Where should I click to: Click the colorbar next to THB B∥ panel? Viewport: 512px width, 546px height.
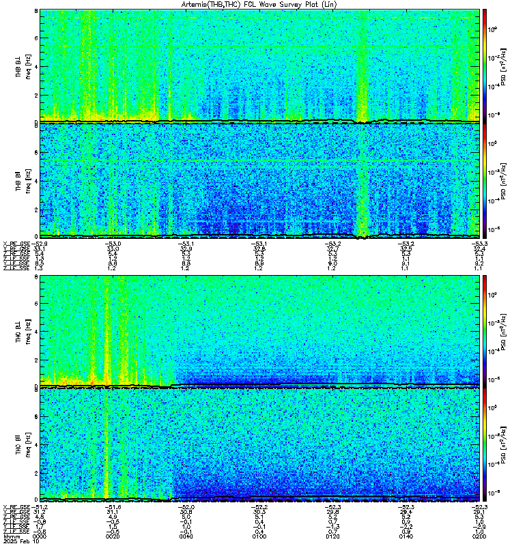tap(484, 181)
